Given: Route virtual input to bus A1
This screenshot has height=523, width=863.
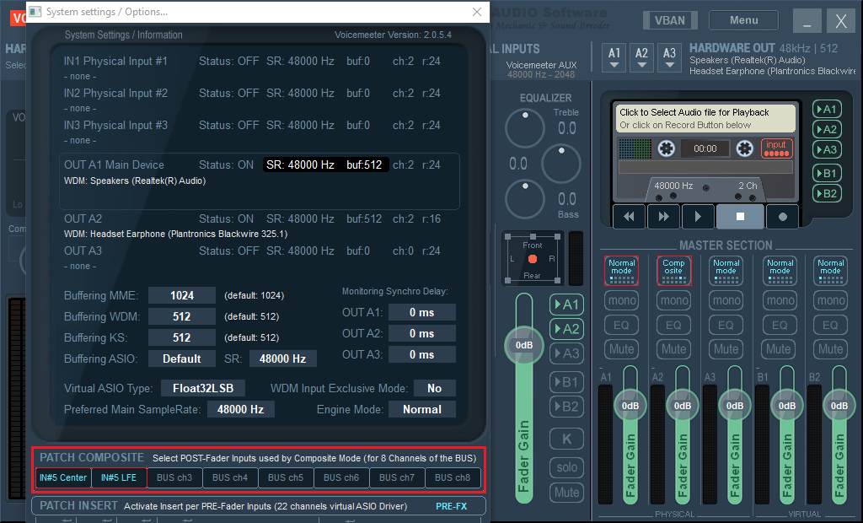Looking at the screenshot, I should (x=566, y=305).
